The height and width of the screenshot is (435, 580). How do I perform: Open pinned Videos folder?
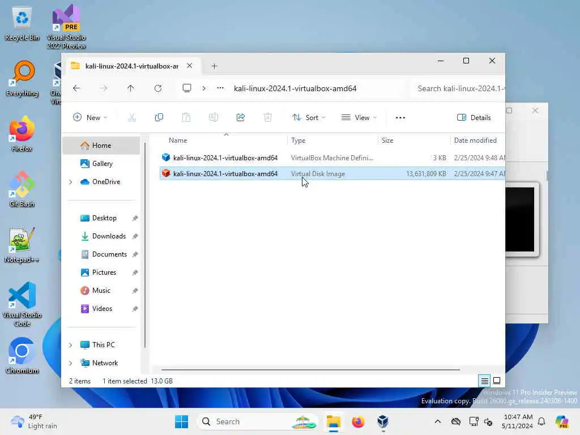point(101,309)
